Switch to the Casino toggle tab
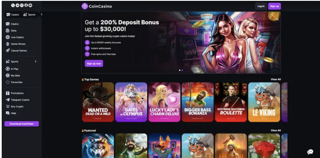The image size is (320, 158). [13, 14]
